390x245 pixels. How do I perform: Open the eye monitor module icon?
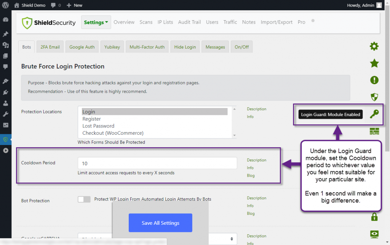click(x=374, y=234)
